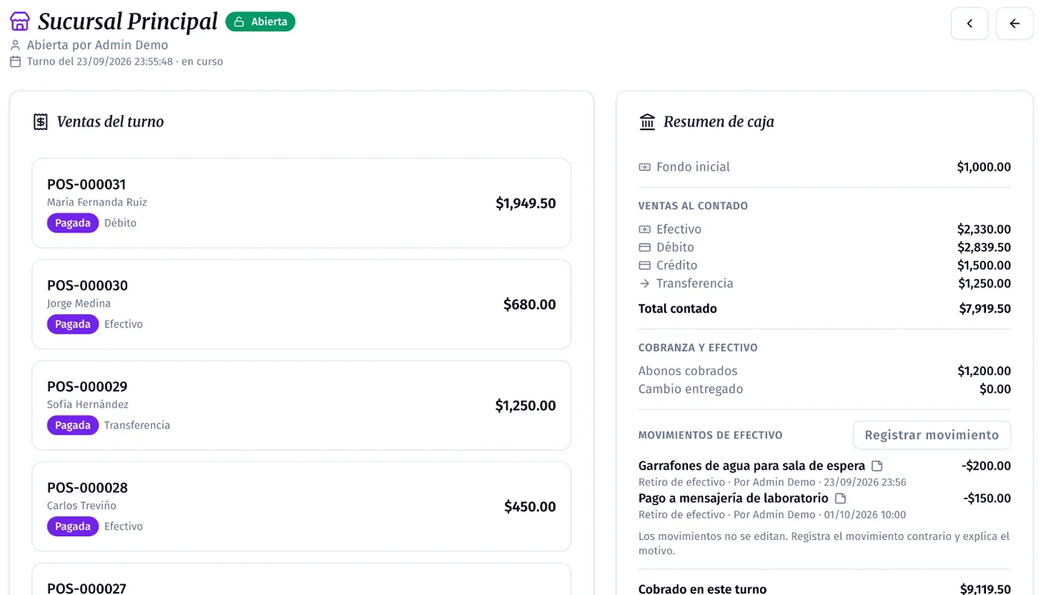Click the Transferencia payment label on POS-000029
The height and width of the screenshot is (595, 1041).
click(x=137, y=426)
